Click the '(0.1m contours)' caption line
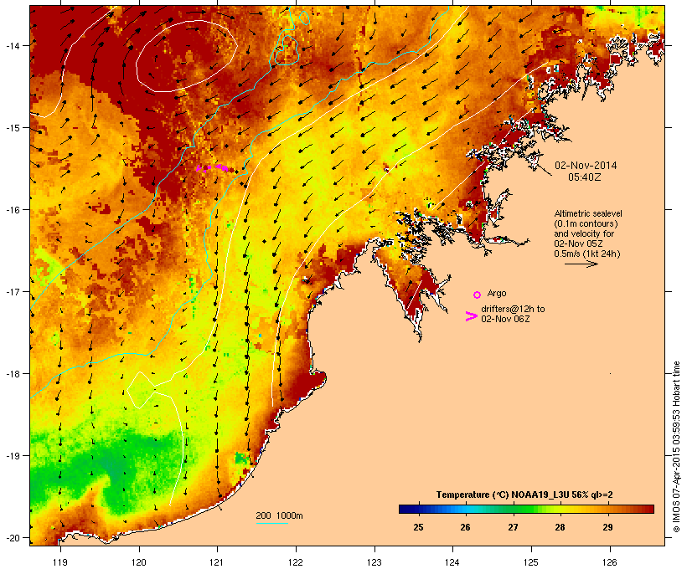Screen dimensions: 687x569 586,223
